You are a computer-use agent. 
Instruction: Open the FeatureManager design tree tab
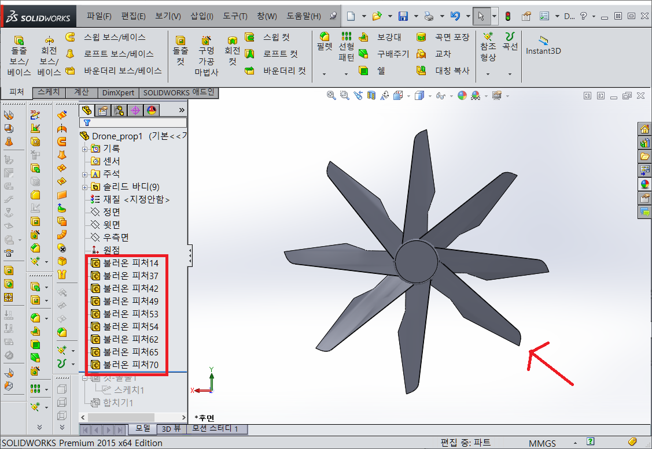point(87,110)
